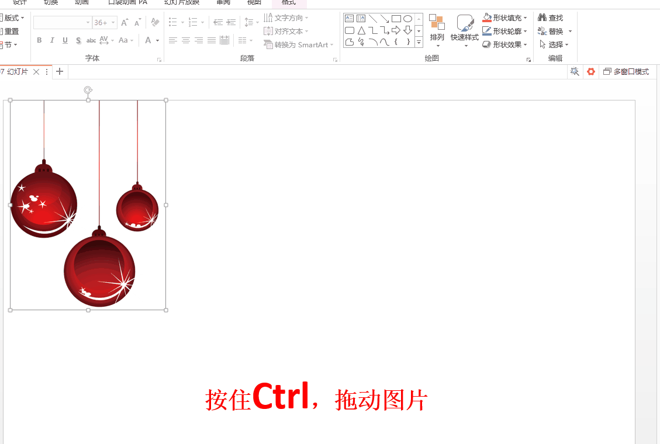Click 替换 replace button
Image resolution: width=660 pixels, height=444 pixels.
(x=551, y=31)
